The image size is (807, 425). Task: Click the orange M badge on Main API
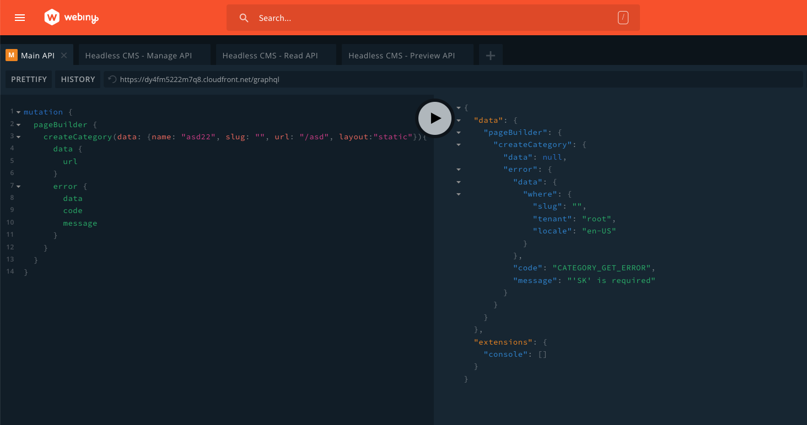pyautogui.click(x=12, y=55)
